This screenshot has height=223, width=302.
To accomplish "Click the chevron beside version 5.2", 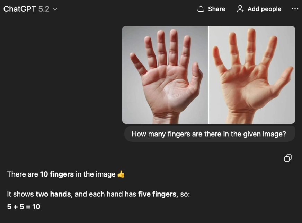I will tap(55, 9).
